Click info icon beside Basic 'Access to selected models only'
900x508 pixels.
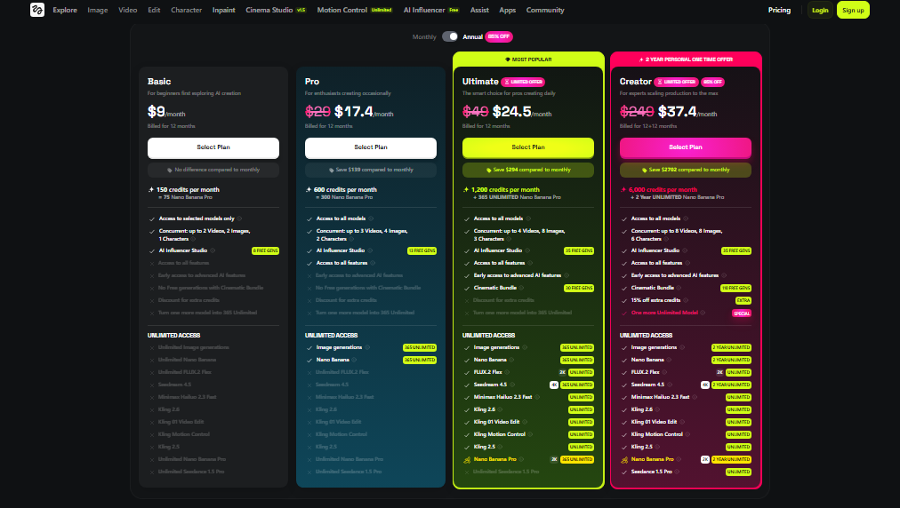click(x=239, y=218)
